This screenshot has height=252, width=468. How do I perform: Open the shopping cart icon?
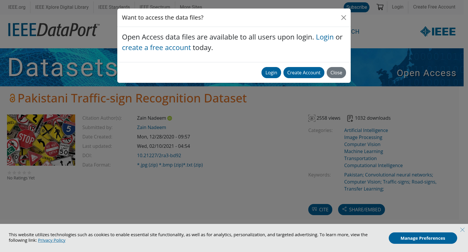point(380,7)
